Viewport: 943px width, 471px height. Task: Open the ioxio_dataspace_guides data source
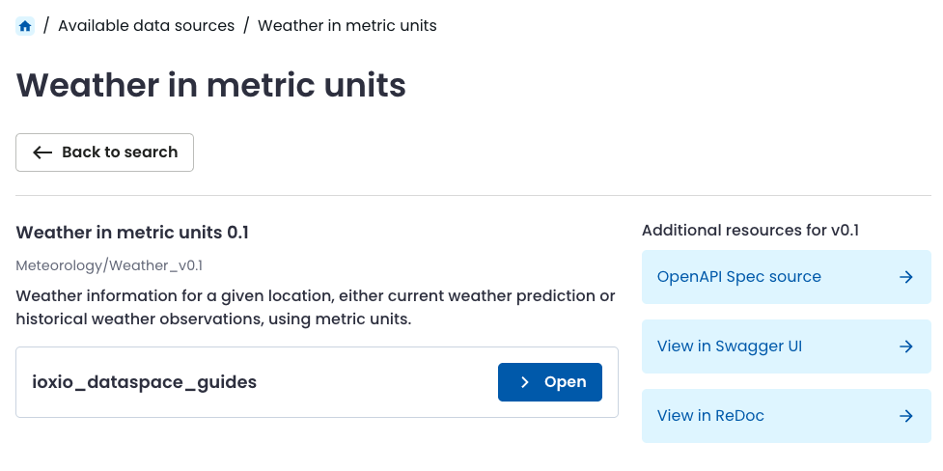(550, 382)
